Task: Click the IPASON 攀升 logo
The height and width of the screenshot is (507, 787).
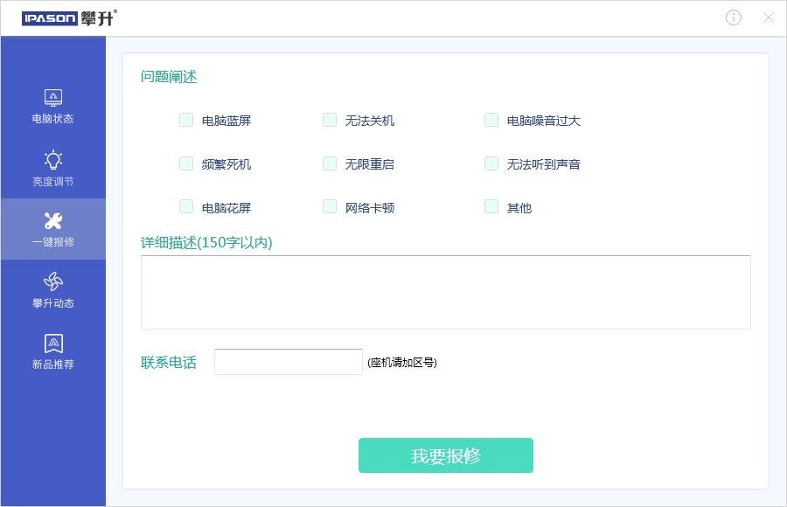Action: (x=69, y=17)
